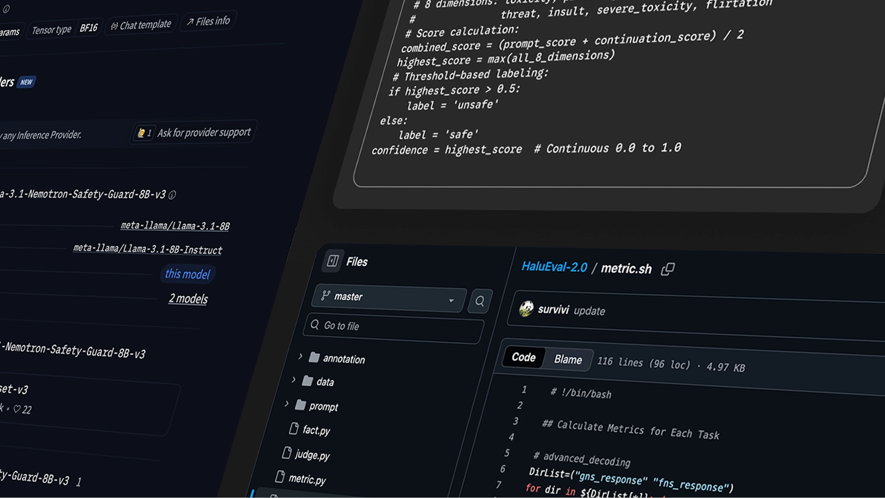Select fact.py in file tree
885x498 pixels.
point(316,430)
